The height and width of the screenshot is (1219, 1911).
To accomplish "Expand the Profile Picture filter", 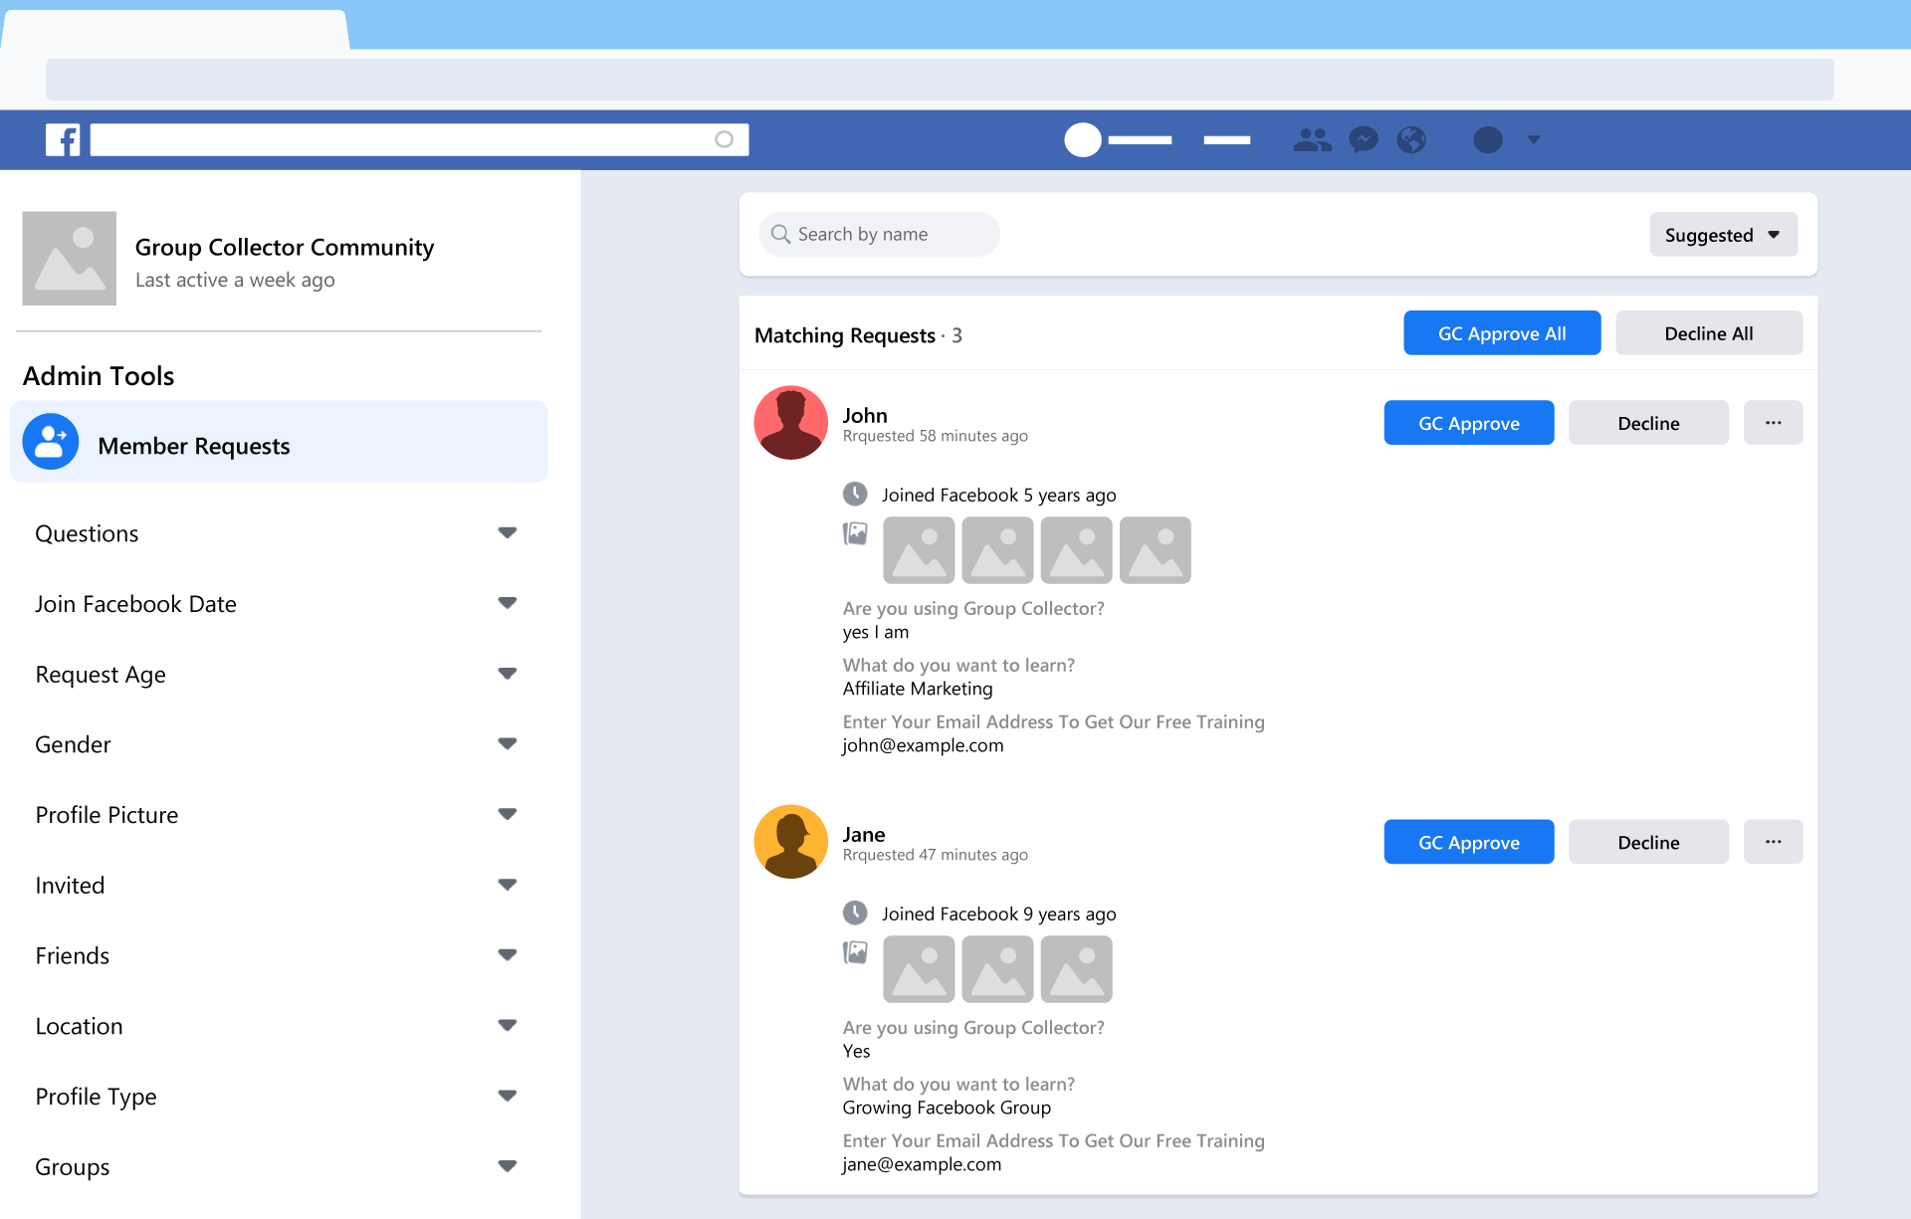I will pos(508,814).
